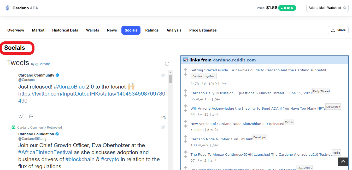Open the Price Estimates tab

203,30
